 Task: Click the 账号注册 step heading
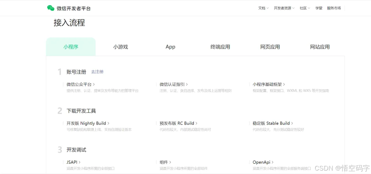76,72
